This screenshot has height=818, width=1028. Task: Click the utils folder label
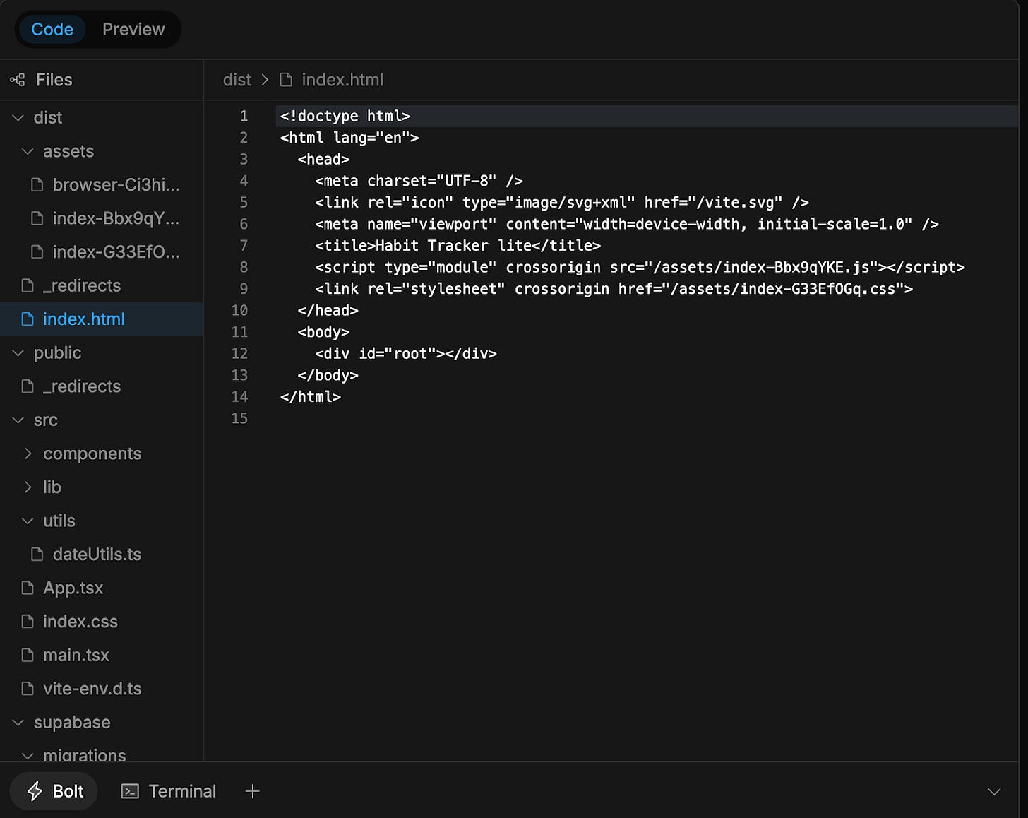(59, 521)
